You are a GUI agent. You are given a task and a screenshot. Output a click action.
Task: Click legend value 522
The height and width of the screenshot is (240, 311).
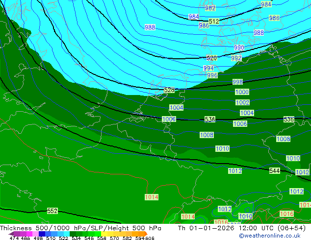click(x=63, y=238)
